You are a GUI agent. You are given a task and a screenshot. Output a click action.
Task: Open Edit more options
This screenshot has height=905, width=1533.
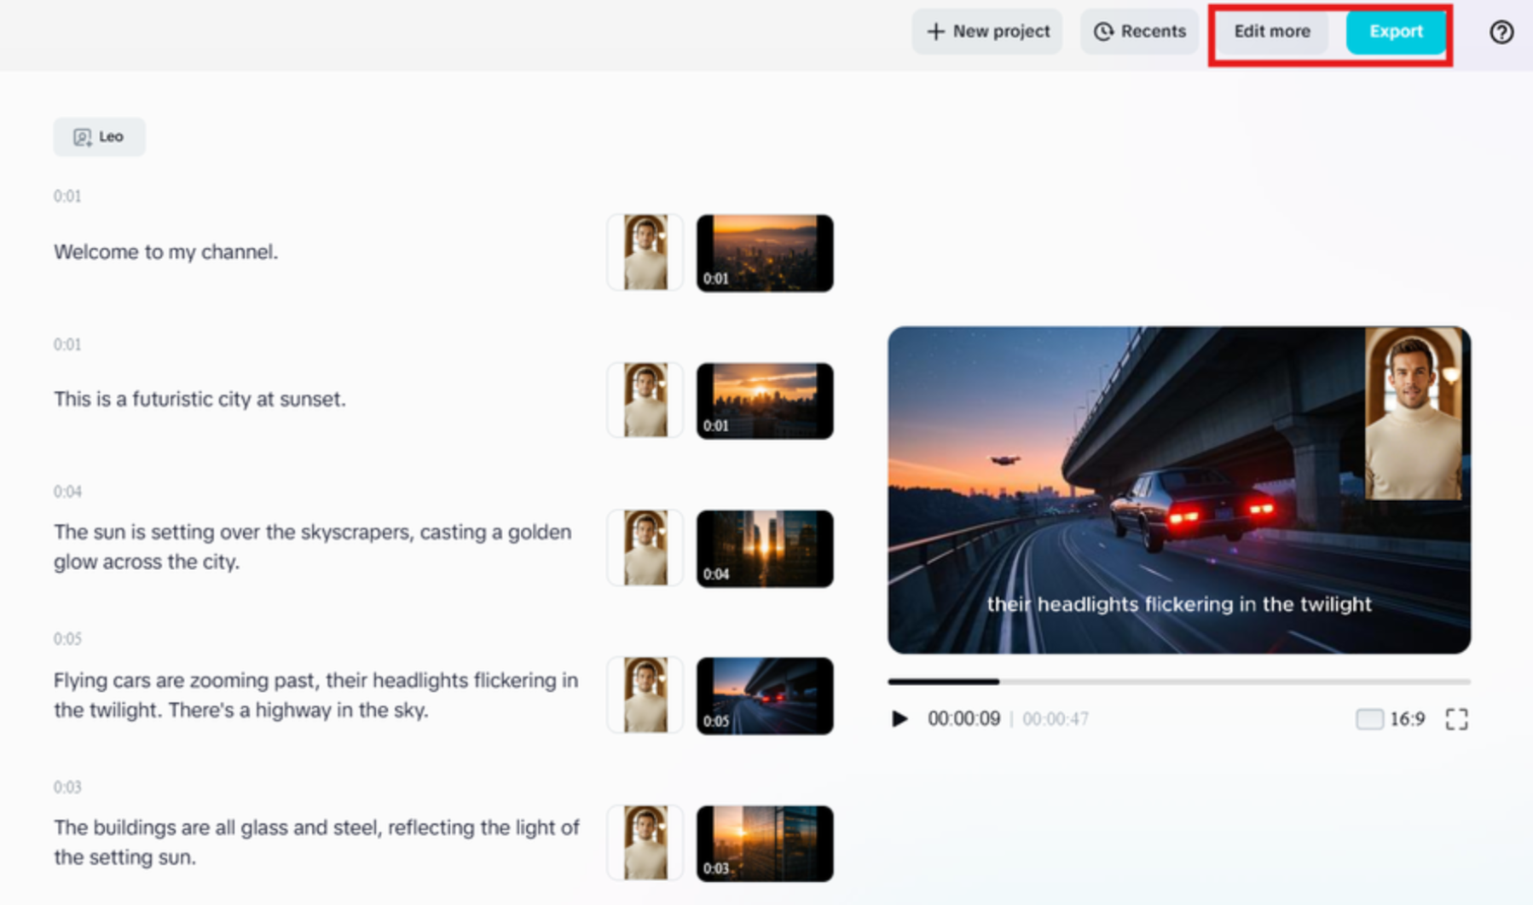click(1271, 32)
